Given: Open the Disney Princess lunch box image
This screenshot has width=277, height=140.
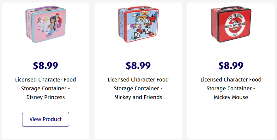Looking at the screenshot, I should pyautogui.click(x=45, y=26).
